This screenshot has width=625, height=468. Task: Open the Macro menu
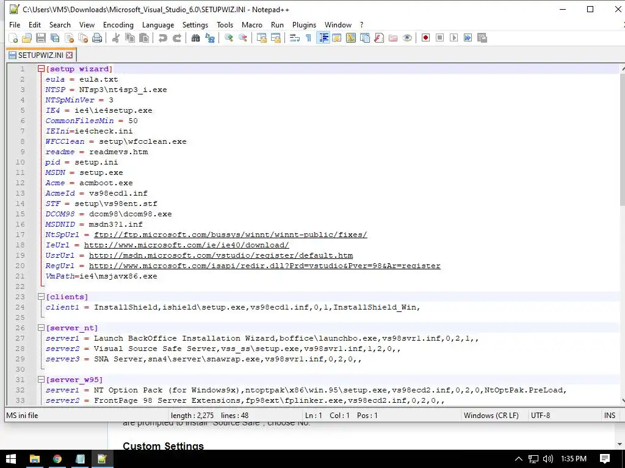[252, 24]
